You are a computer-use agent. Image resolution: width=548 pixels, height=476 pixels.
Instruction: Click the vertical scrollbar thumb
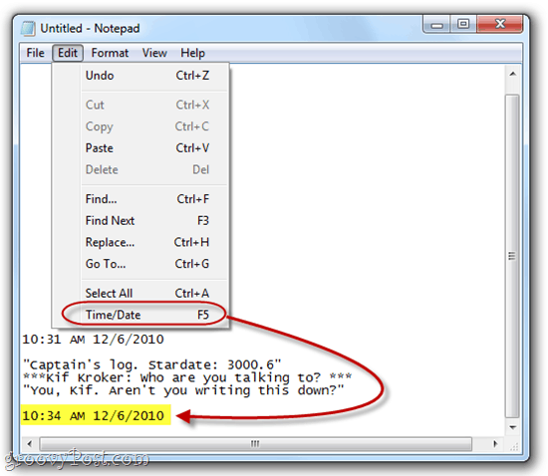(512, 256)
